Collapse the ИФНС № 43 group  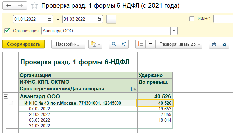pos(11,103)
